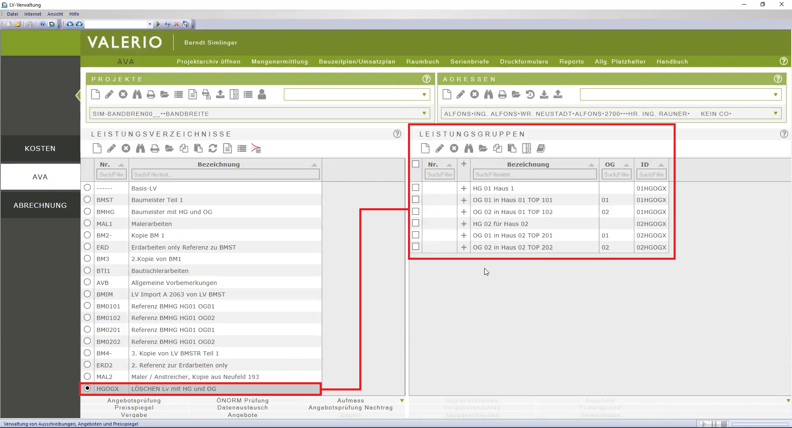Open the Raumbuch menu item
The image size is (792, 428).
(x=422, y=61)
